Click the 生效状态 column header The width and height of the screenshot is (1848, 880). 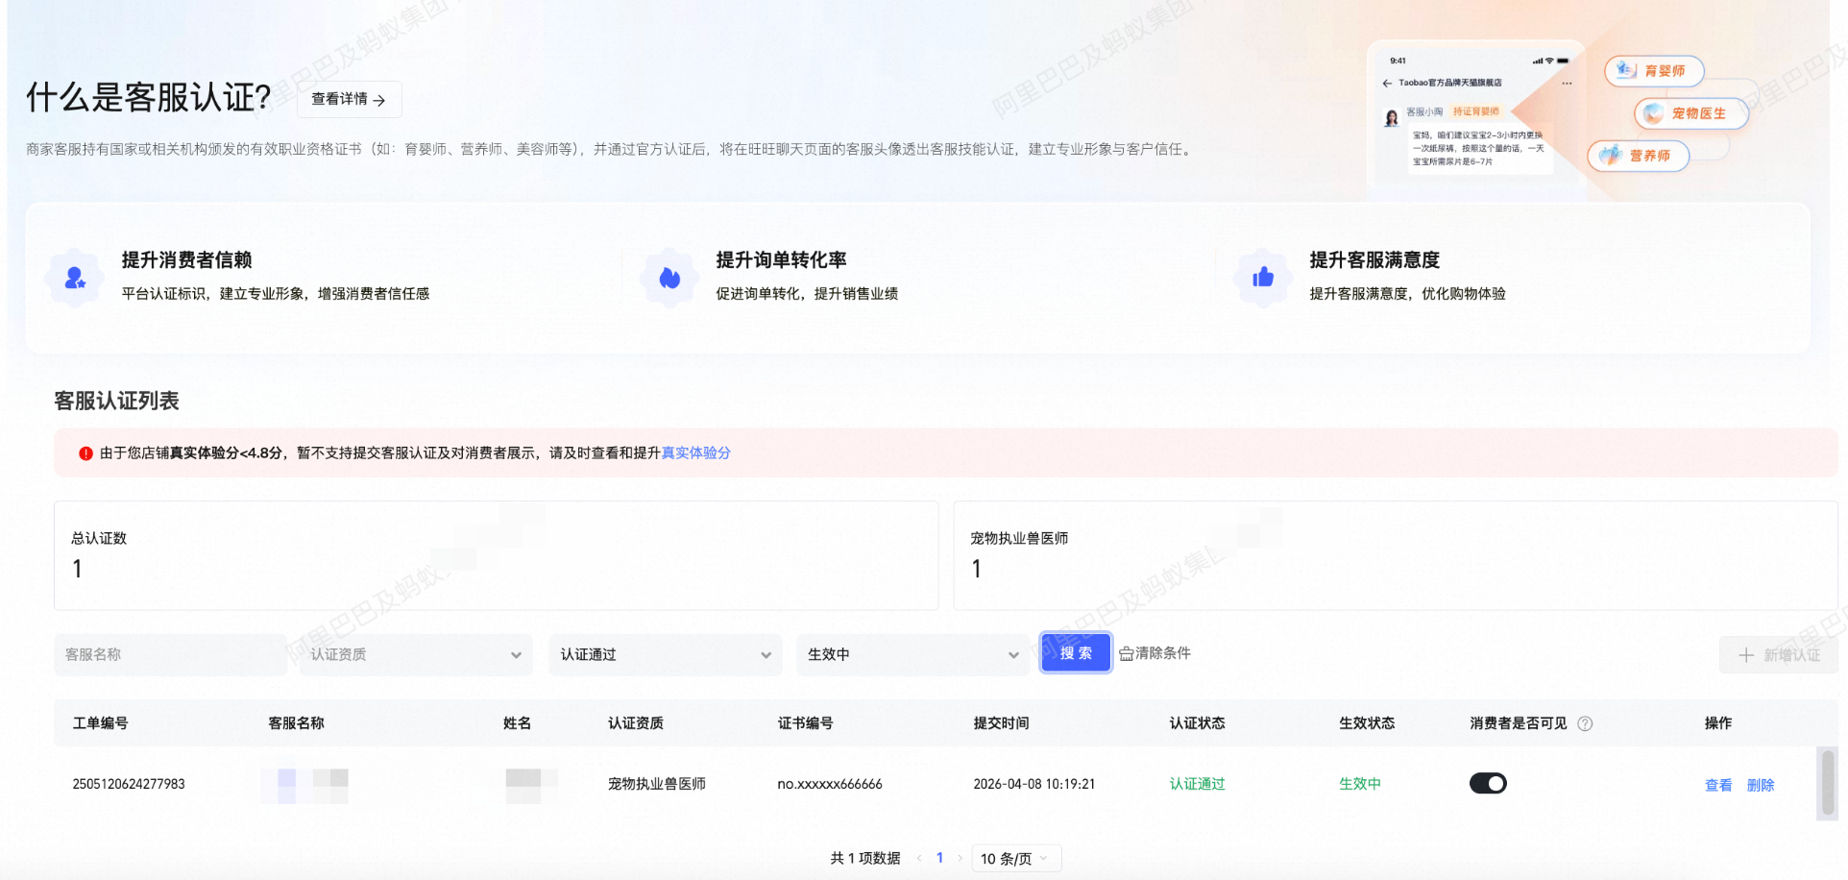click(x=1367, y=723)
